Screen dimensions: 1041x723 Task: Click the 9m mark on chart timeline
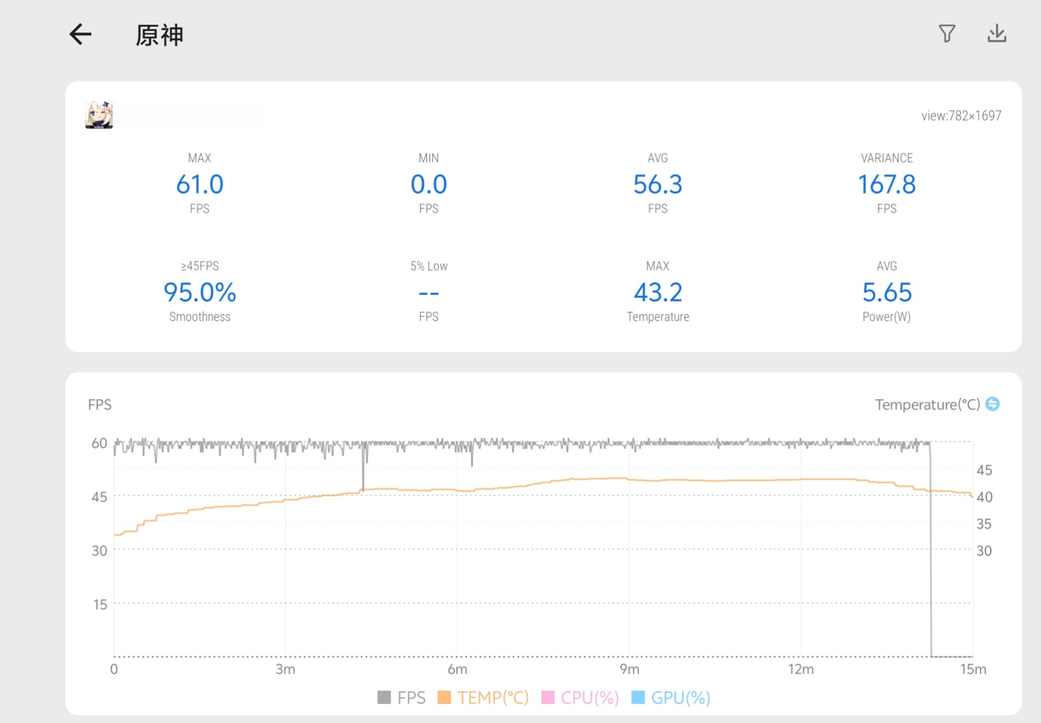click(629, 669)
